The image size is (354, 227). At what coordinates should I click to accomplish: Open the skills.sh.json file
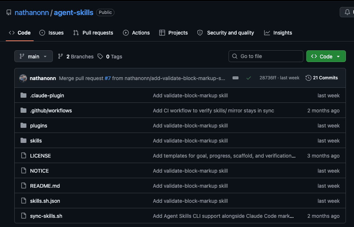click(45, 201)
